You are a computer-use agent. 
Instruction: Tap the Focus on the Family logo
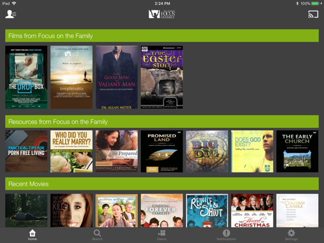point(162,14)
